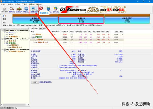This screenshot has height=109, width=153.
Task: Close the tree panel with its x button
Action: point(29,28)
